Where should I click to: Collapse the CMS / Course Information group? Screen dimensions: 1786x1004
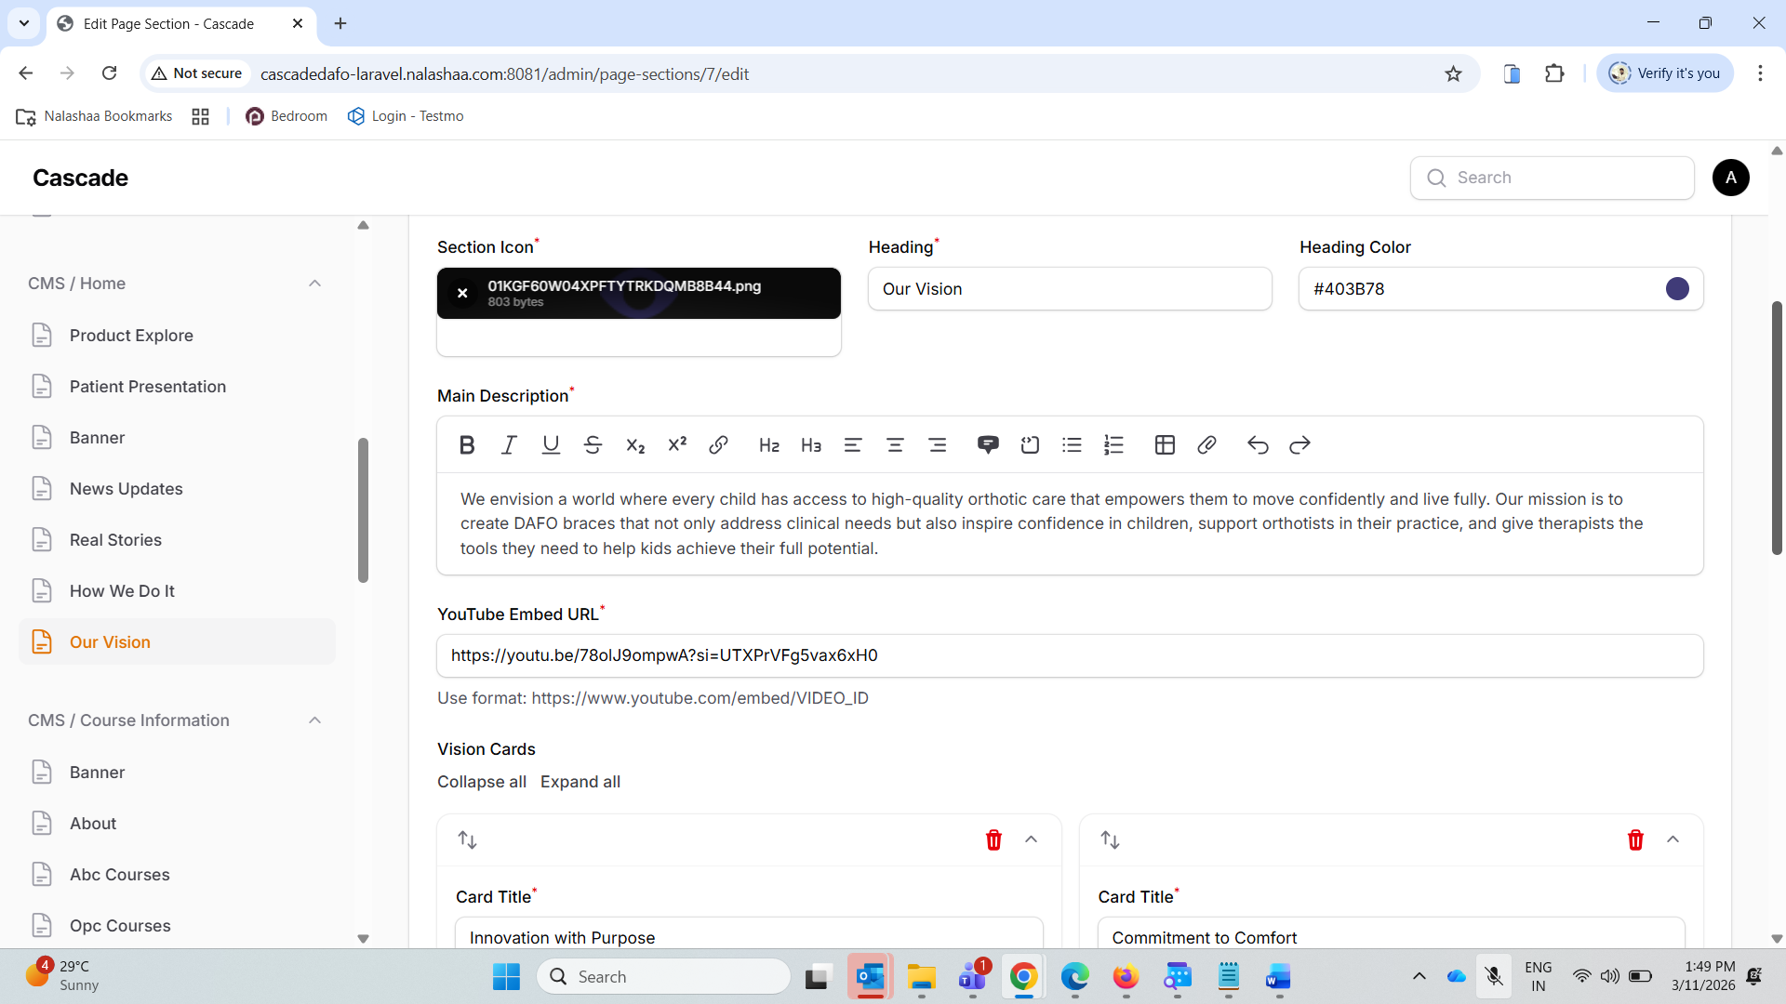click(314, 720)
